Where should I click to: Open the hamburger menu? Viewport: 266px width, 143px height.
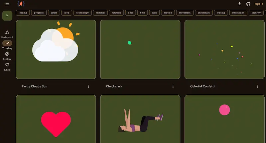[7, 4]
